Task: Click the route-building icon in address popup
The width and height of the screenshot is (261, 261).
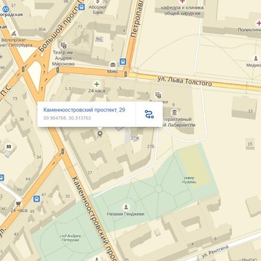Action: coord(149,114)
